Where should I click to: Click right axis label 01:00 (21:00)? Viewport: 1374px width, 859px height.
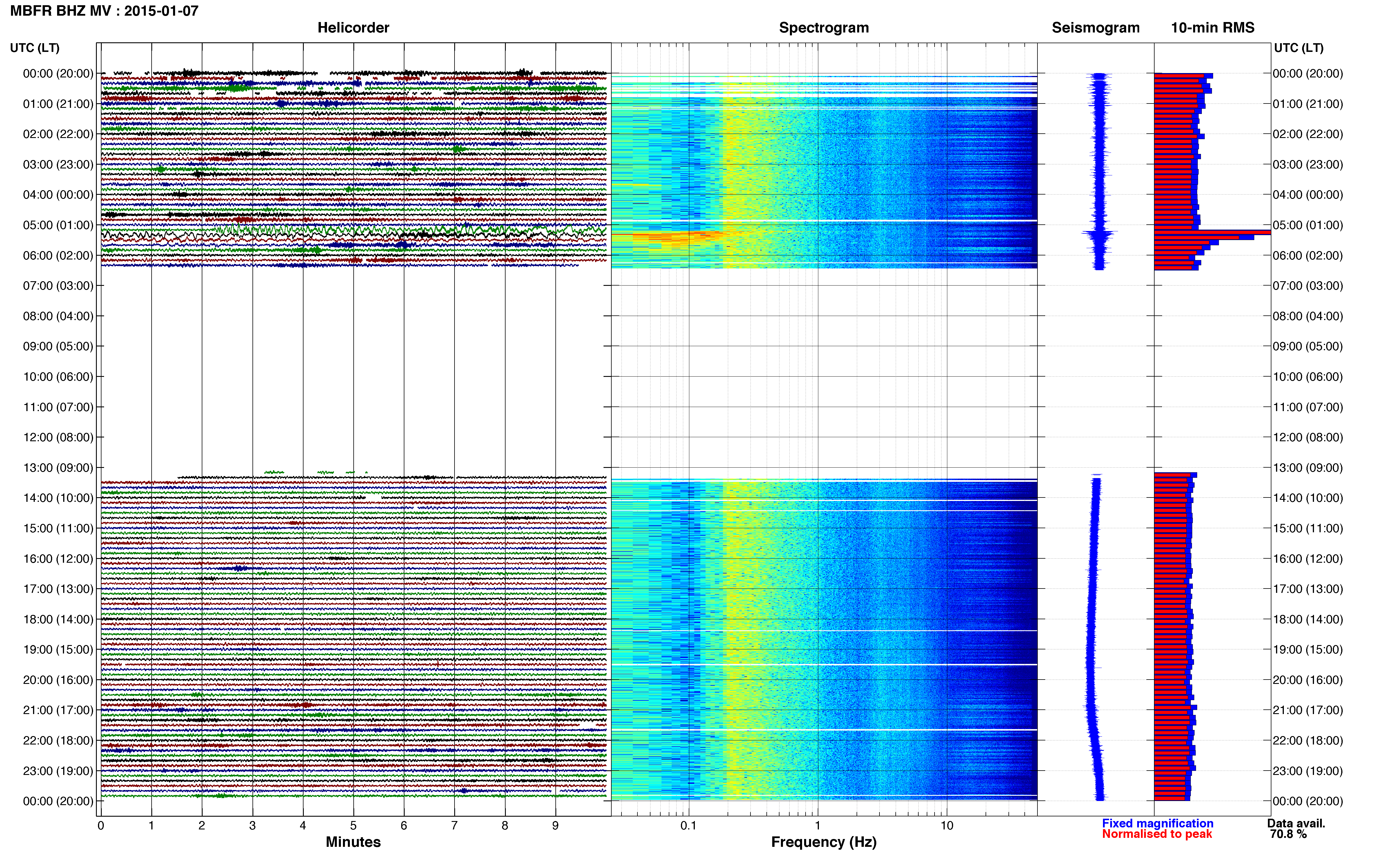pos(1308,104)
